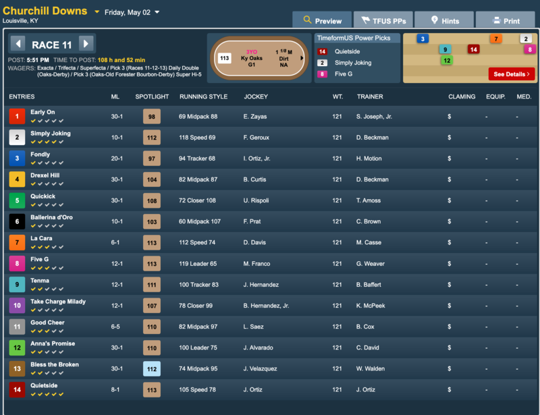The width and height of the screenshot is (540, 415).
Task: Click the check rating under Tenma
Action: coord(47,289)
